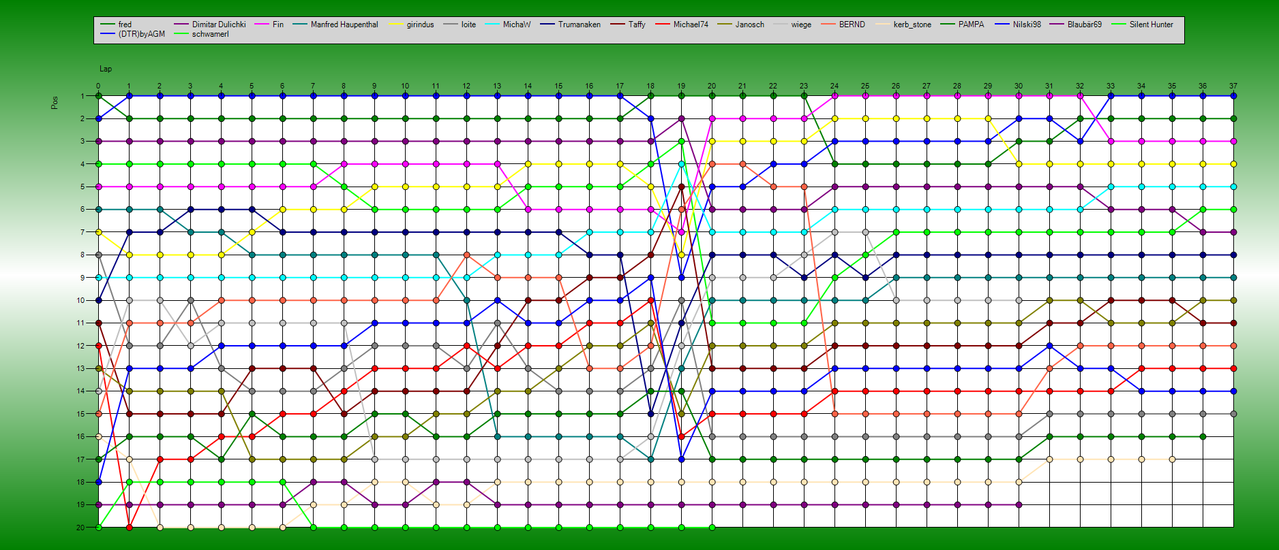This screenshot has height=550, width=1279.
Task: Click lap number 30 on the axis
Action: (x=1019, y=86)
